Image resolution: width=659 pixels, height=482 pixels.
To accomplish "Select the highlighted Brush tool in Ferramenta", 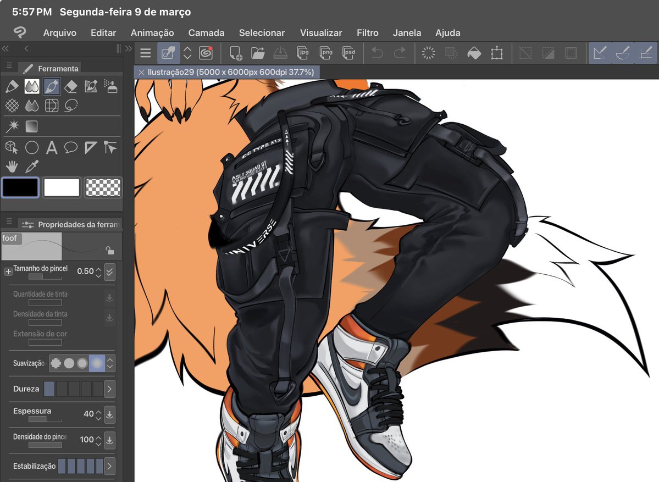I will 52,87.
